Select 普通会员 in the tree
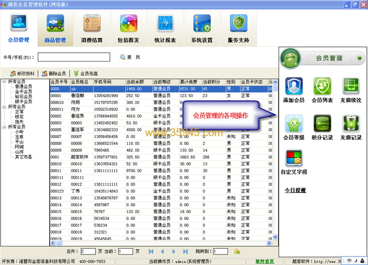 click(x=24, y=87)
